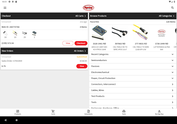This screenshot has height=124, width=177.
Task: Expand the Semiconductors category
Action: (x=133, y=60)
